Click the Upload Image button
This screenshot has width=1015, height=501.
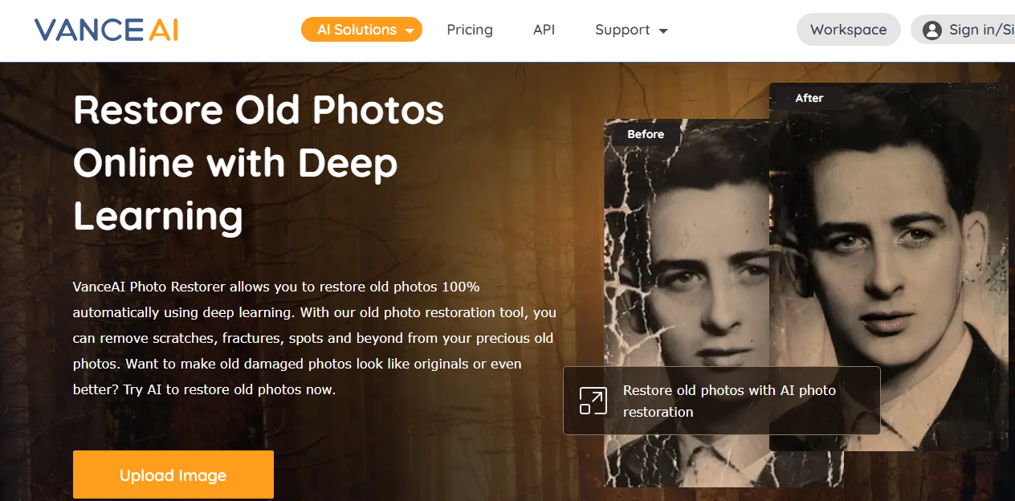pos(173,475)
